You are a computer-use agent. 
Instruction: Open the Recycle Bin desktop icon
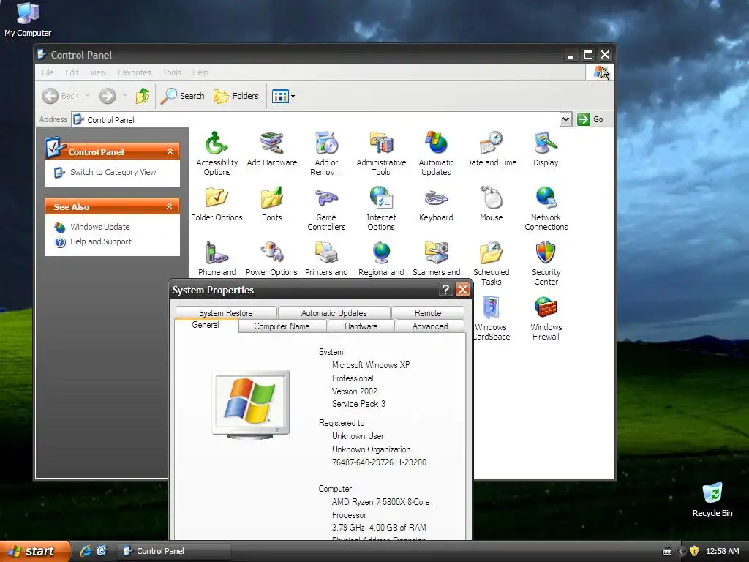click(712, 499)
